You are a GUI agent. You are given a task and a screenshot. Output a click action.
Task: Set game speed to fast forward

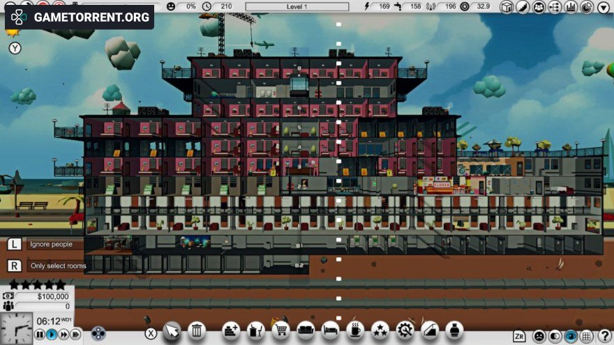point(63,335)
